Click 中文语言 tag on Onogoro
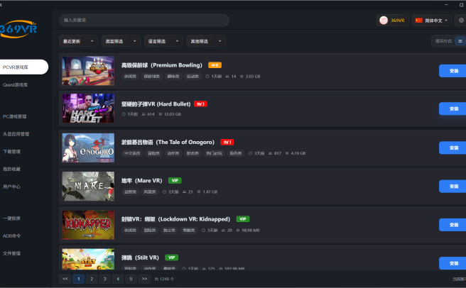The image size is (466, 288). click(x=132, y=153)
